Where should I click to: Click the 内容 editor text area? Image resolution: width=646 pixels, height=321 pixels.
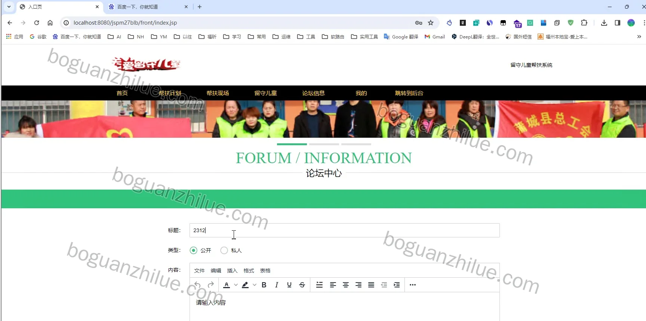(x=344, y=306)
